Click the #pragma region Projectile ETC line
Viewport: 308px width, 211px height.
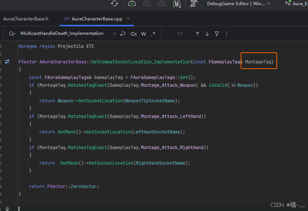56,46
